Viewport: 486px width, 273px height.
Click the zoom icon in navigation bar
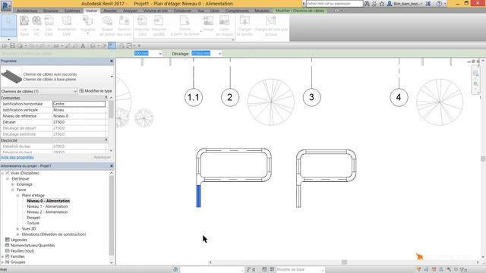tap(476, 84)
